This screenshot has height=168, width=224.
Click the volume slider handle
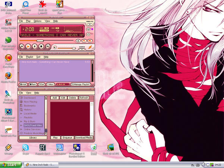click(74, 48)
